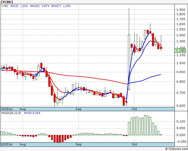Click Oct on price chart date axis

pyautogui.click(x=134, y=109)
